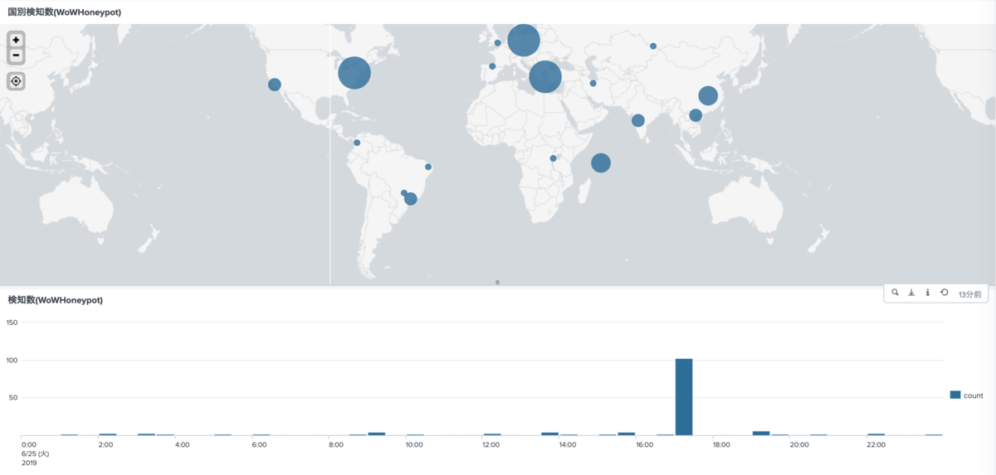This screenshot has width=996, height=475.
Task: Click the 100 y-axis label
Action: [12, 360]
